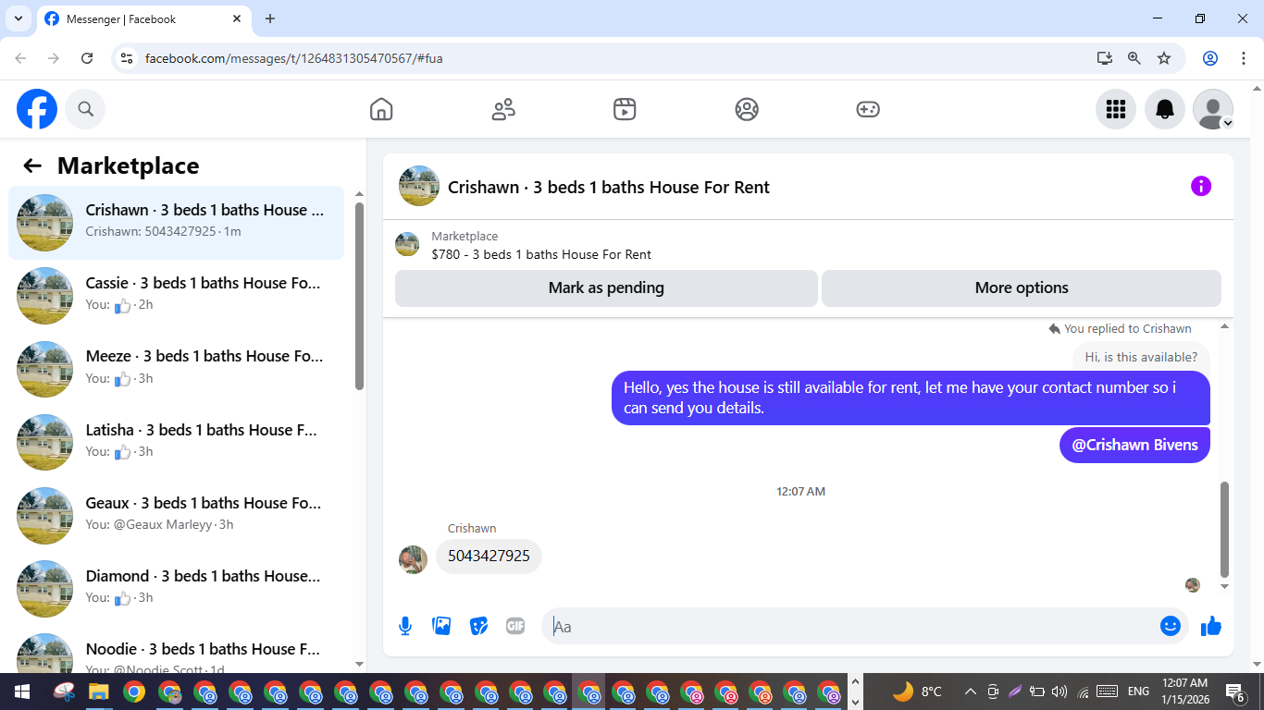Open the Groups icon in top navigation

(747, 109)
